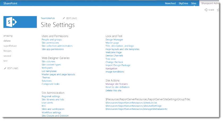
Task: Open ReportServerResources ManageSiteDataAlerts link
Action: point(137,109)
